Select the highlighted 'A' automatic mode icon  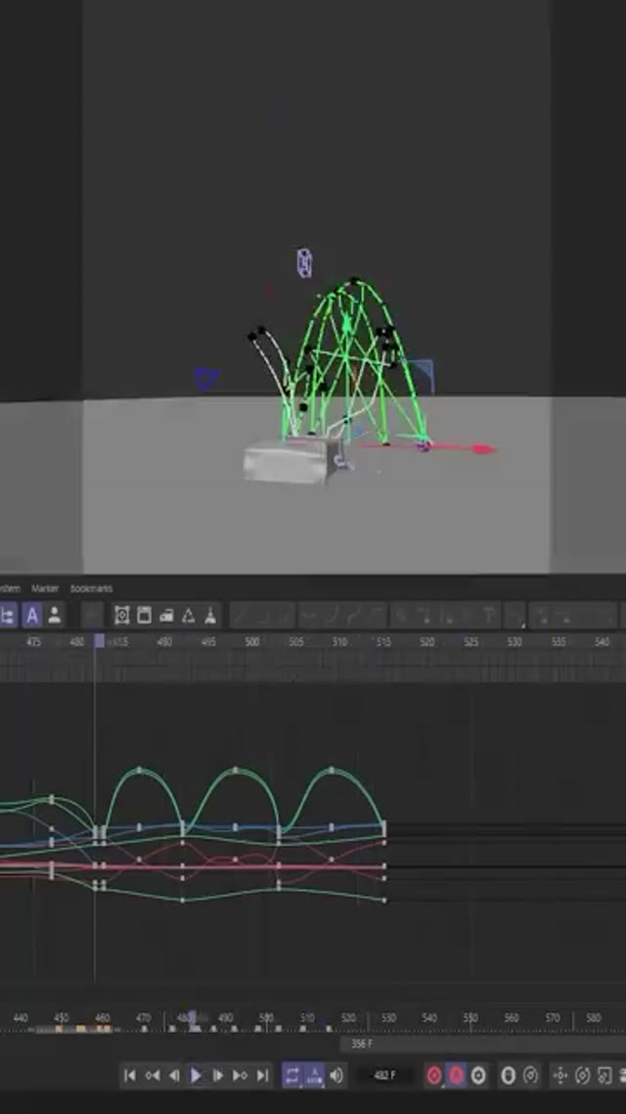[x=31, y=615]
